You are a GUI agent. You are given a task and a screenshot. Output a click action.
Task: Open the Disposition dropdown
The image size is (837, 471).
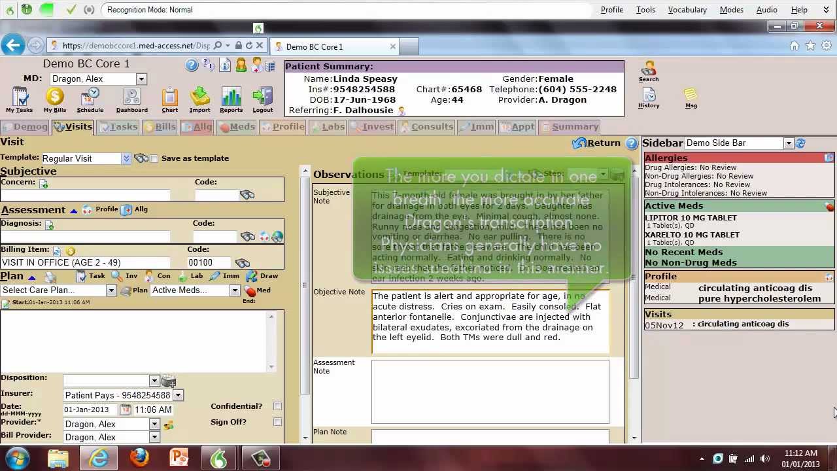154,381
